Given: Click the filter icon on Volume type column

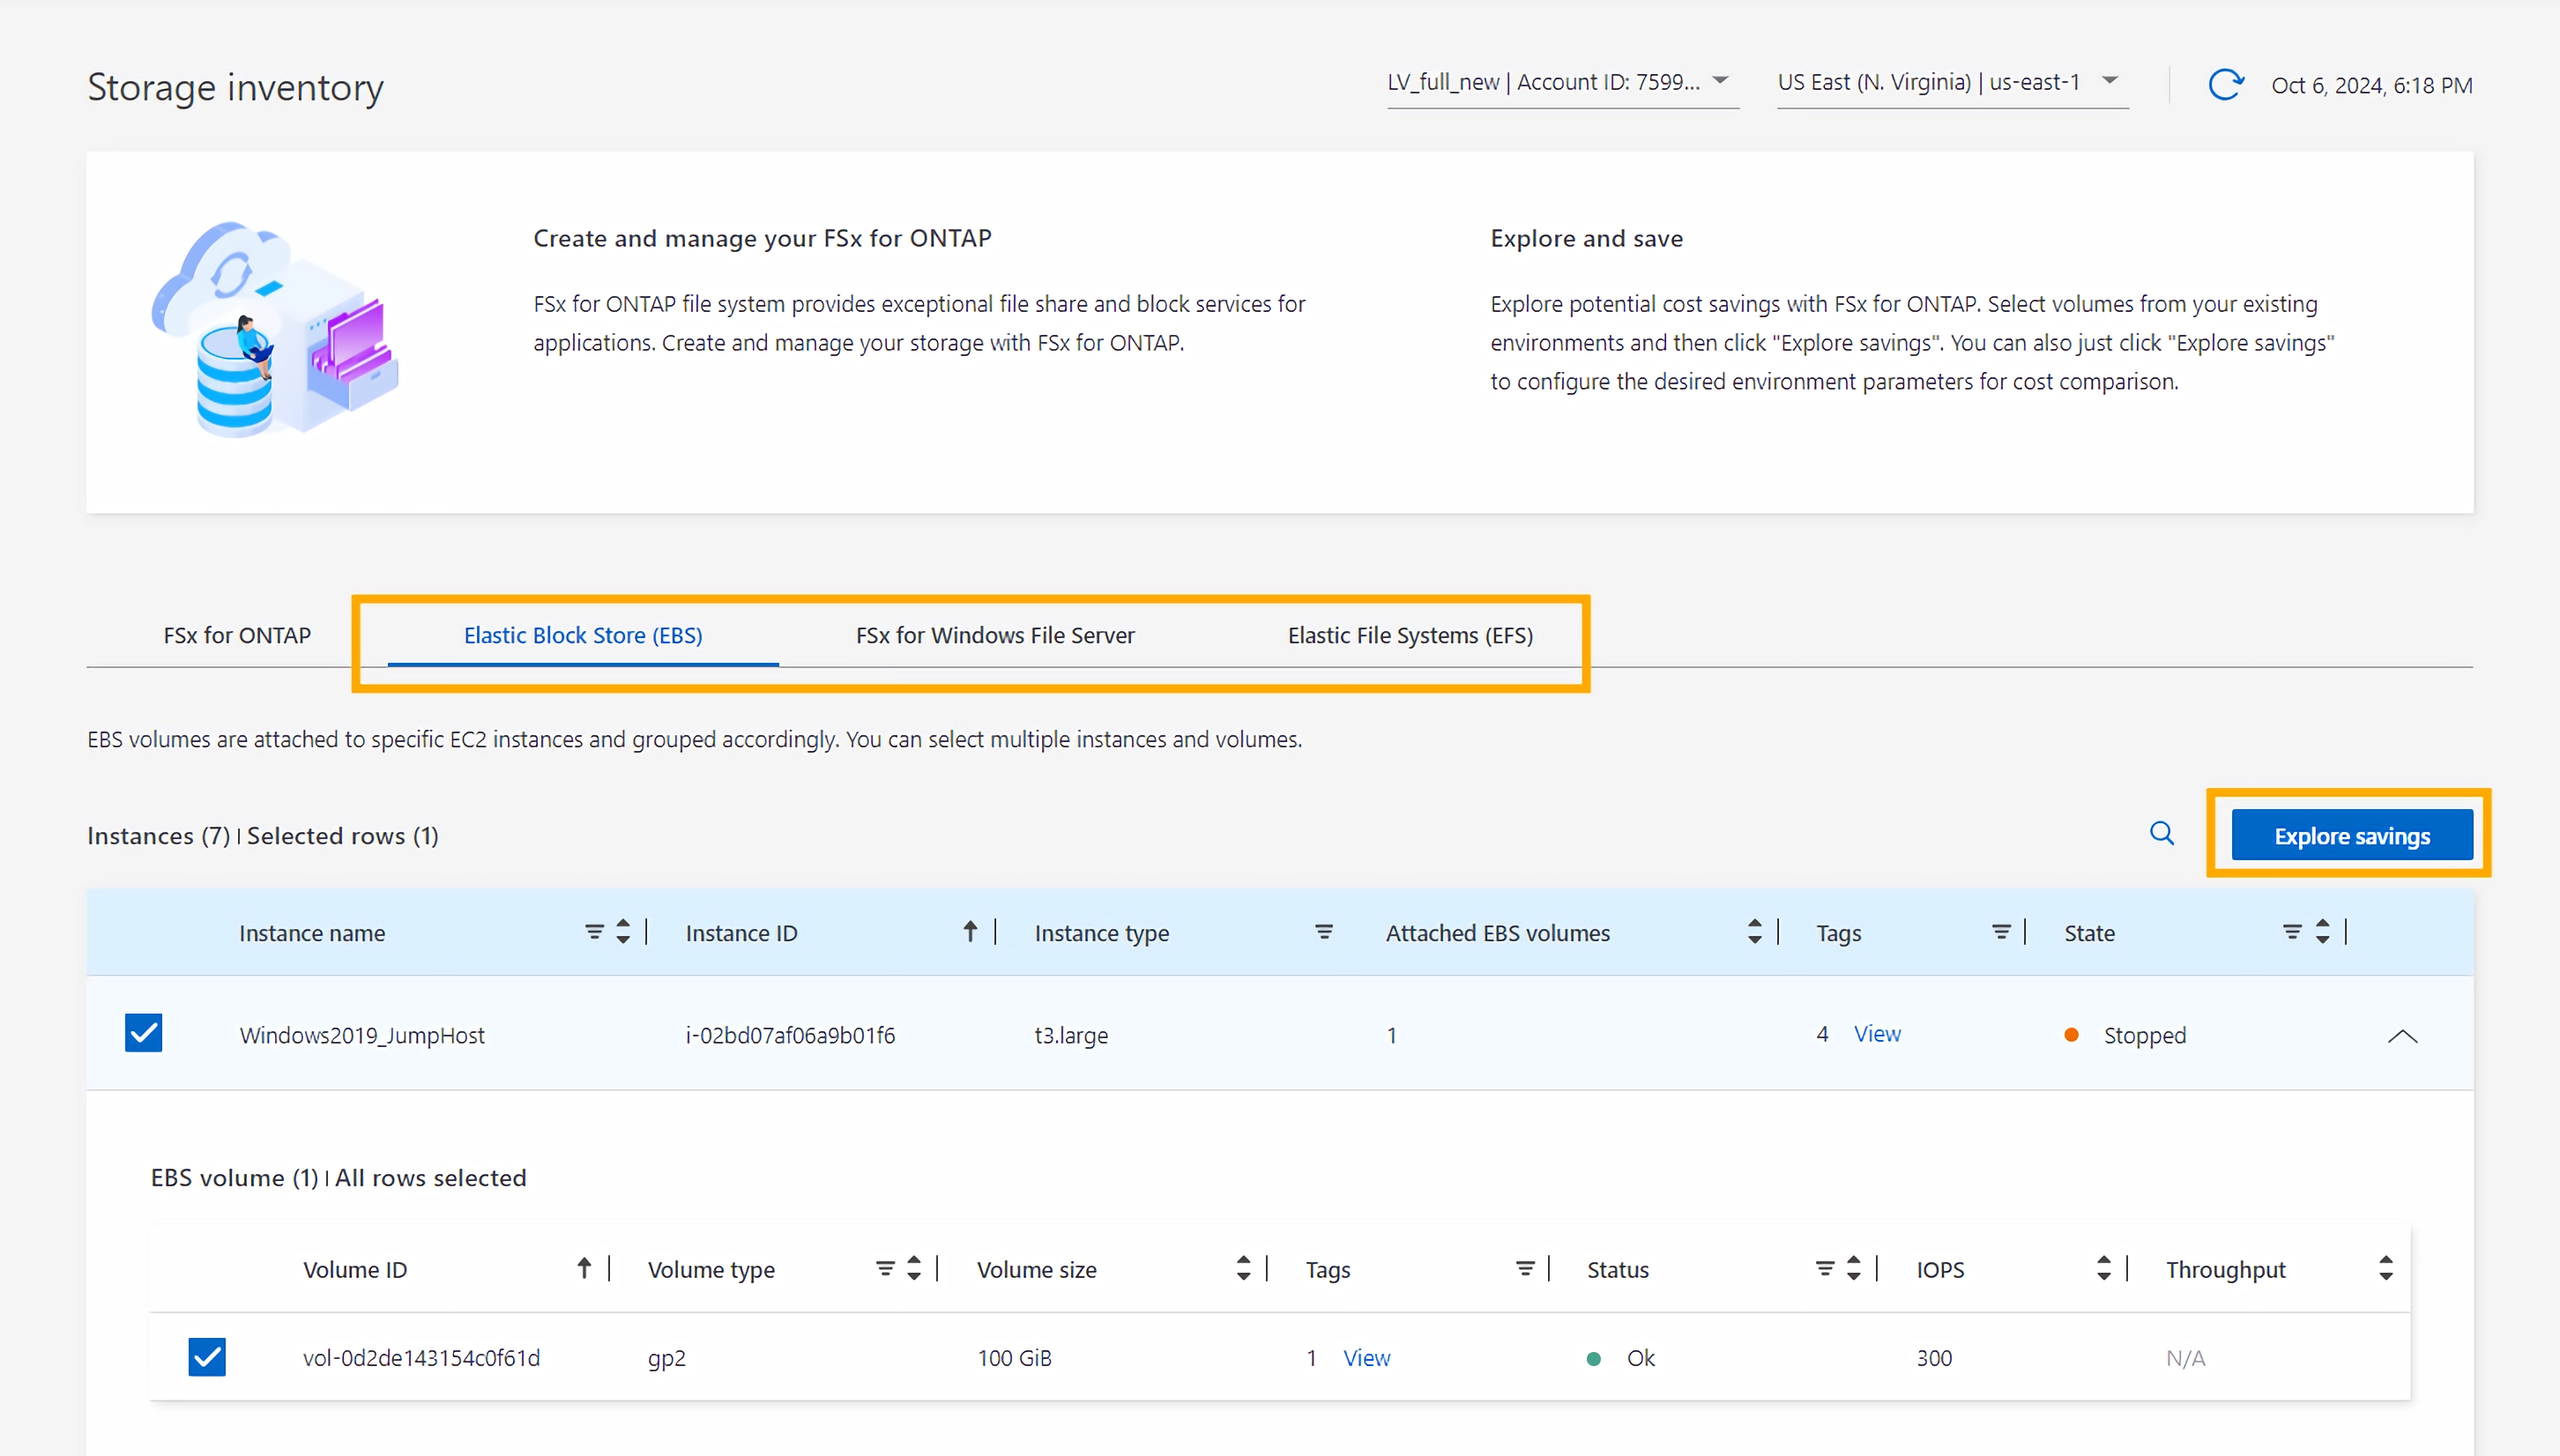Looking at the screenshot, I should pyautogui.click(x=884, y=1267).
